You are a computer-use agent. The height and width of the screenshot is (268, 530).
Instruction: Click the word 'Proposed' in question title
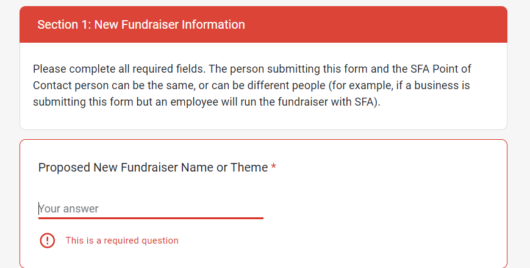click(64, 168)
